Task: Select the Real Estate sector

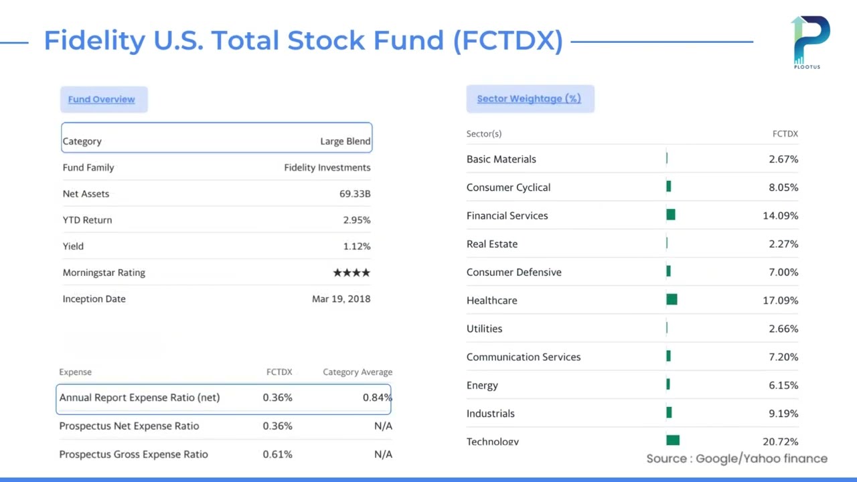Action: 492,244
